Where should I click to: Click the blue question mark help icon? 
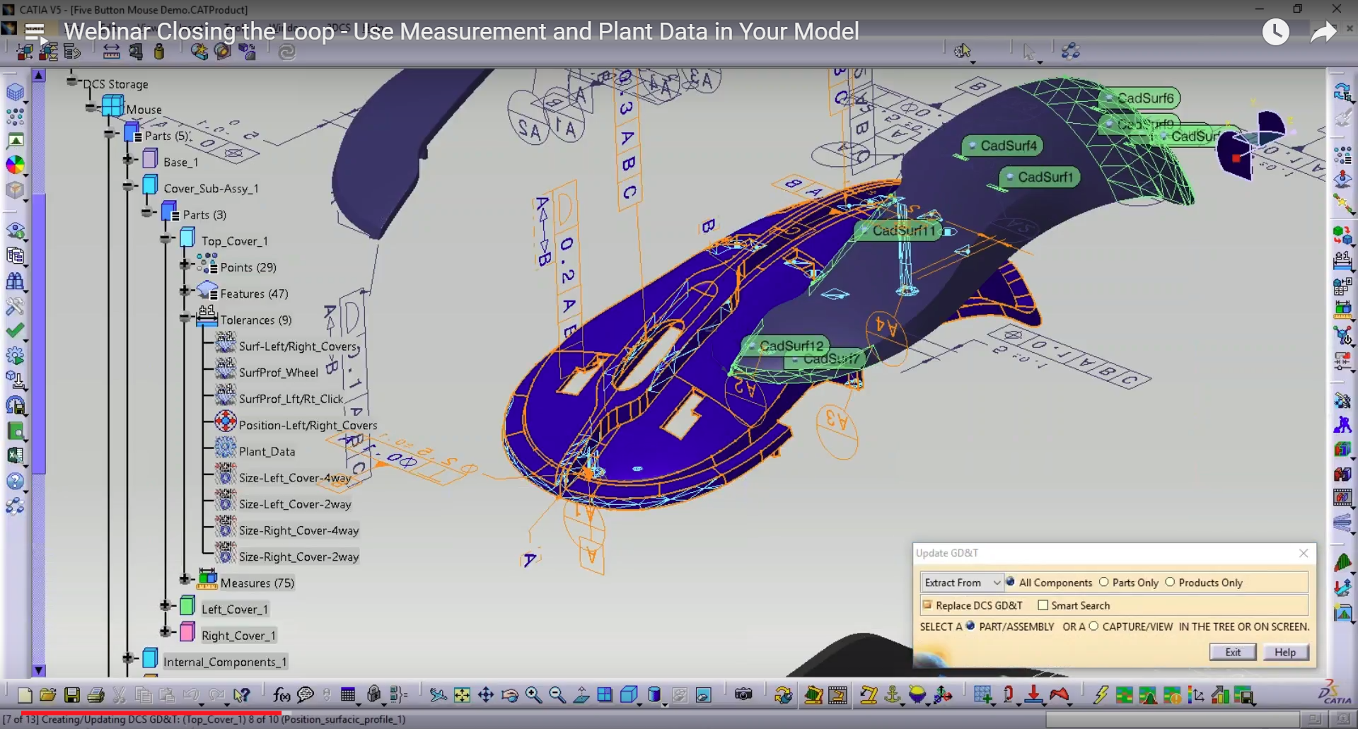click(x=15, y=482)
